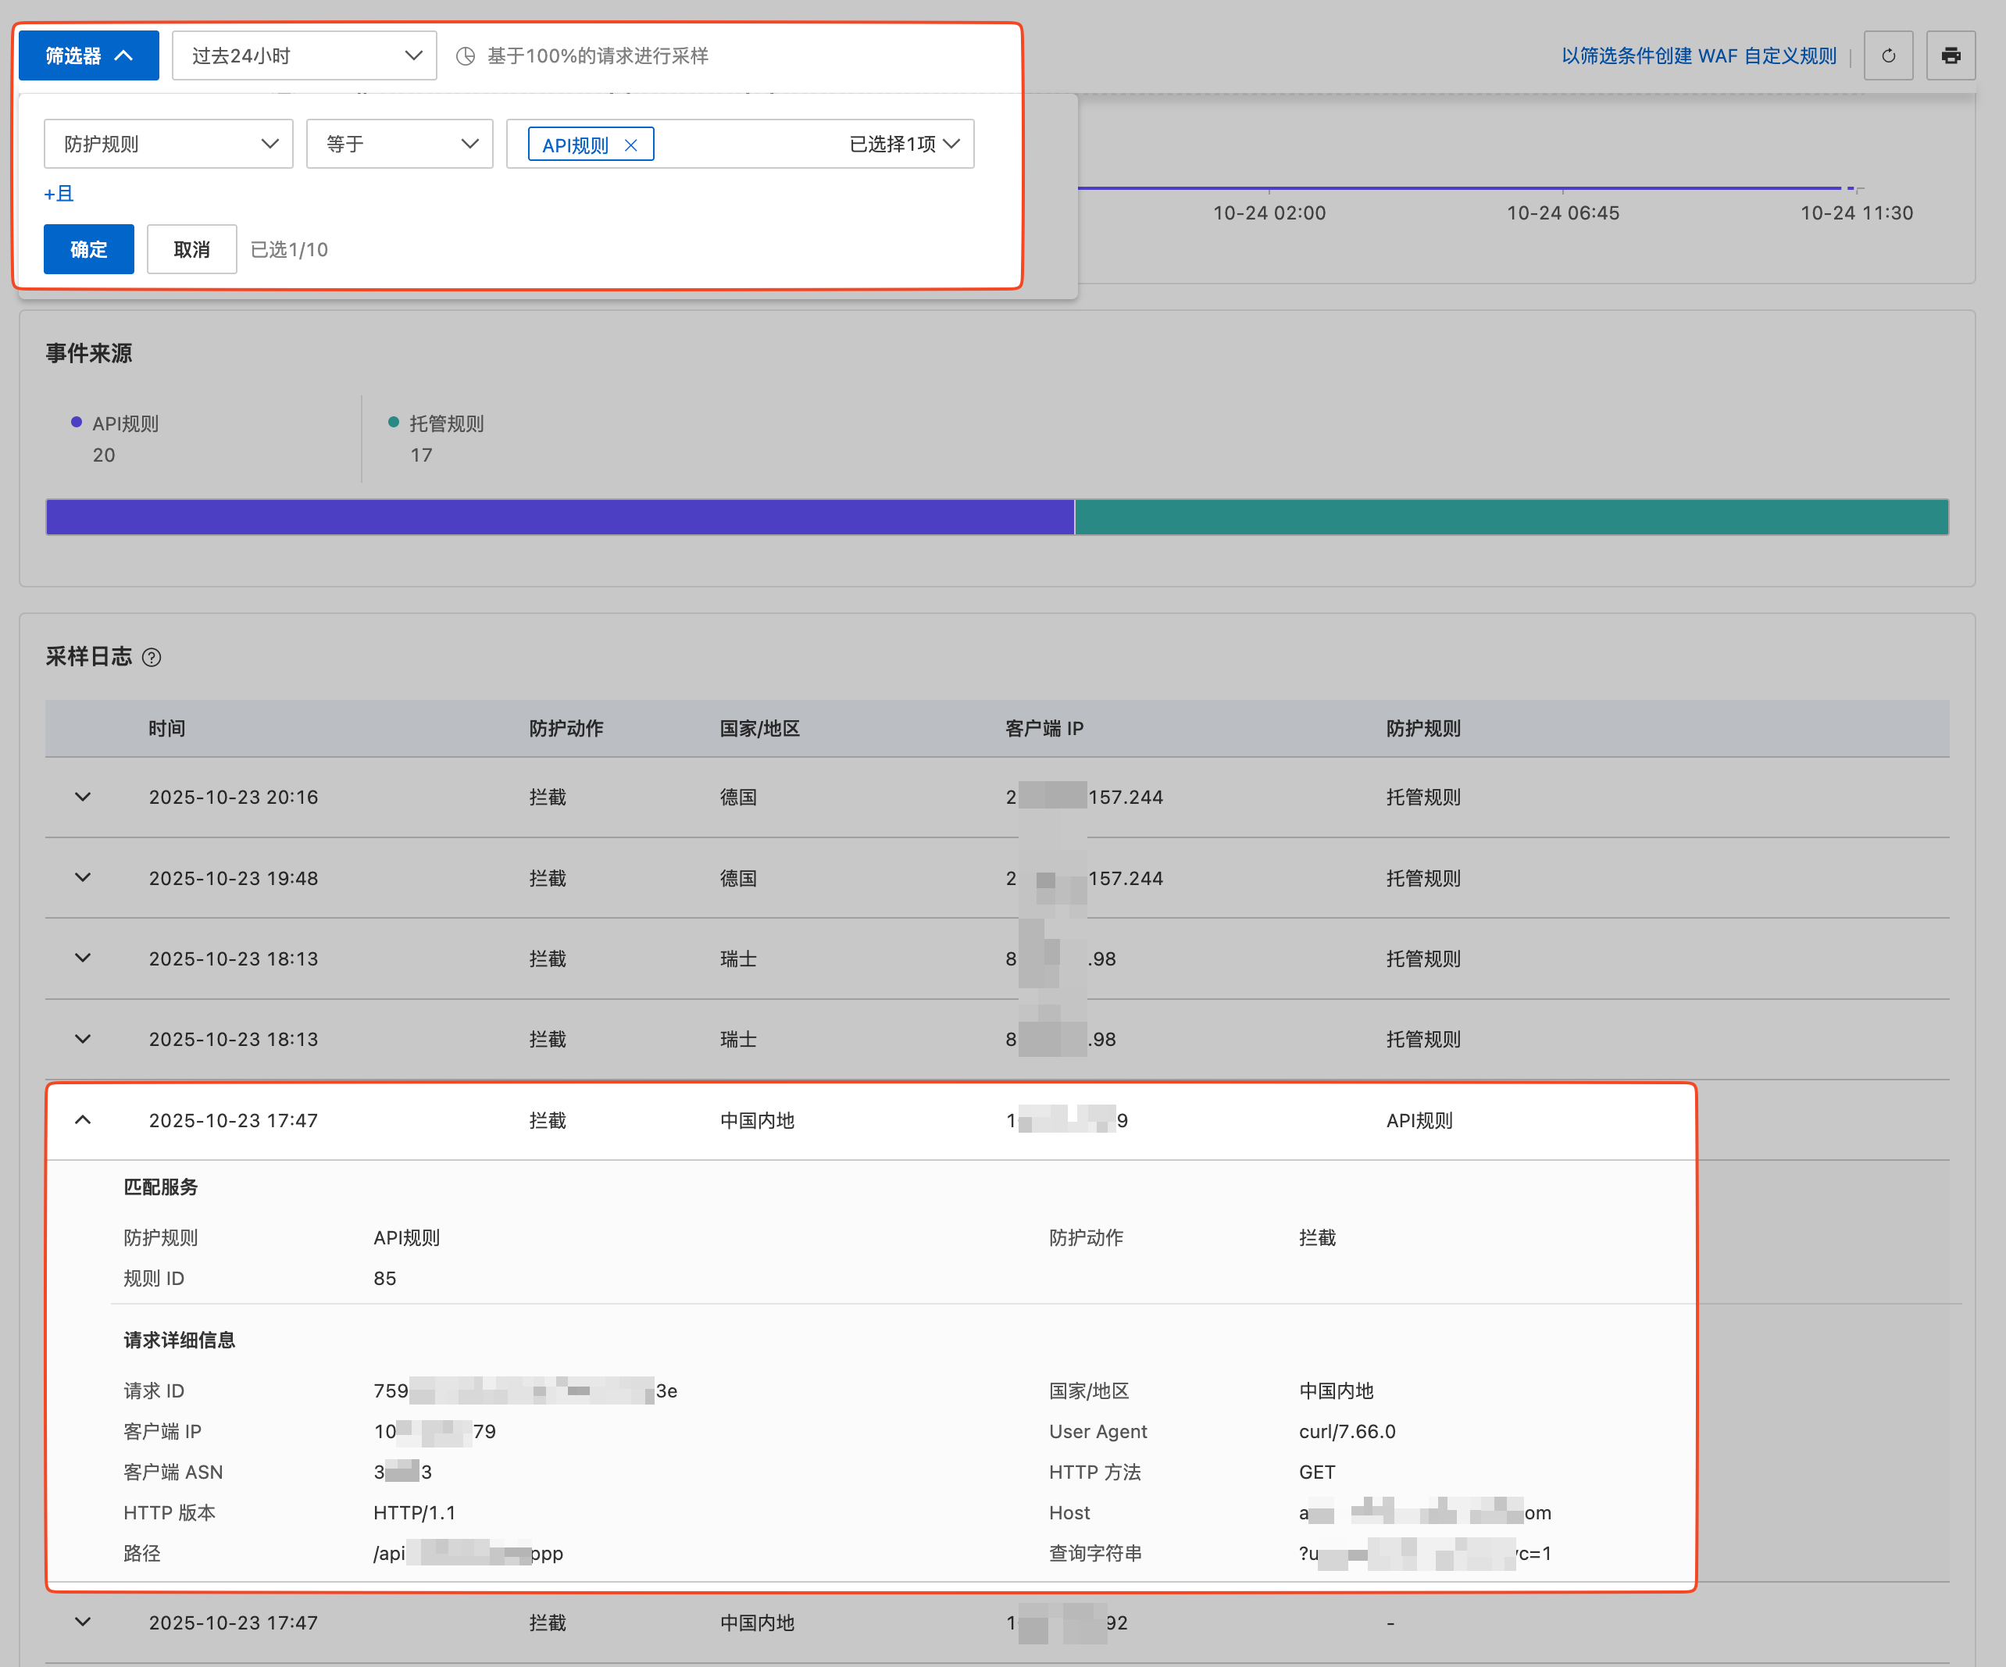This screenshot has width=2006, height=1667.
Task: Remove the API规则 tag with X
Action: (x=630, y=145)
